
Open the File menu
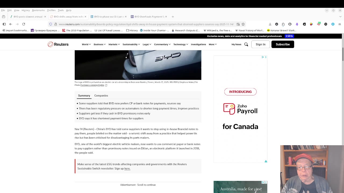3,10
